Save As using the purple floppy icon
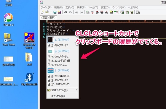 [x=60, y=12]
